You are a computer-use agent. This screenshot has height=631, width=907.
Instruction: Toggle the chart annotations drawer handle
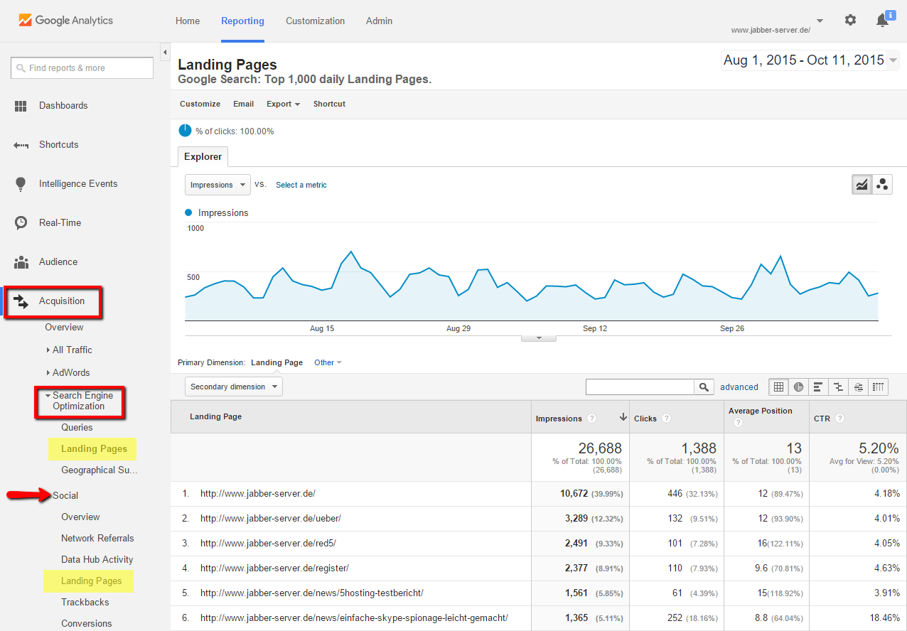[539, 338]
